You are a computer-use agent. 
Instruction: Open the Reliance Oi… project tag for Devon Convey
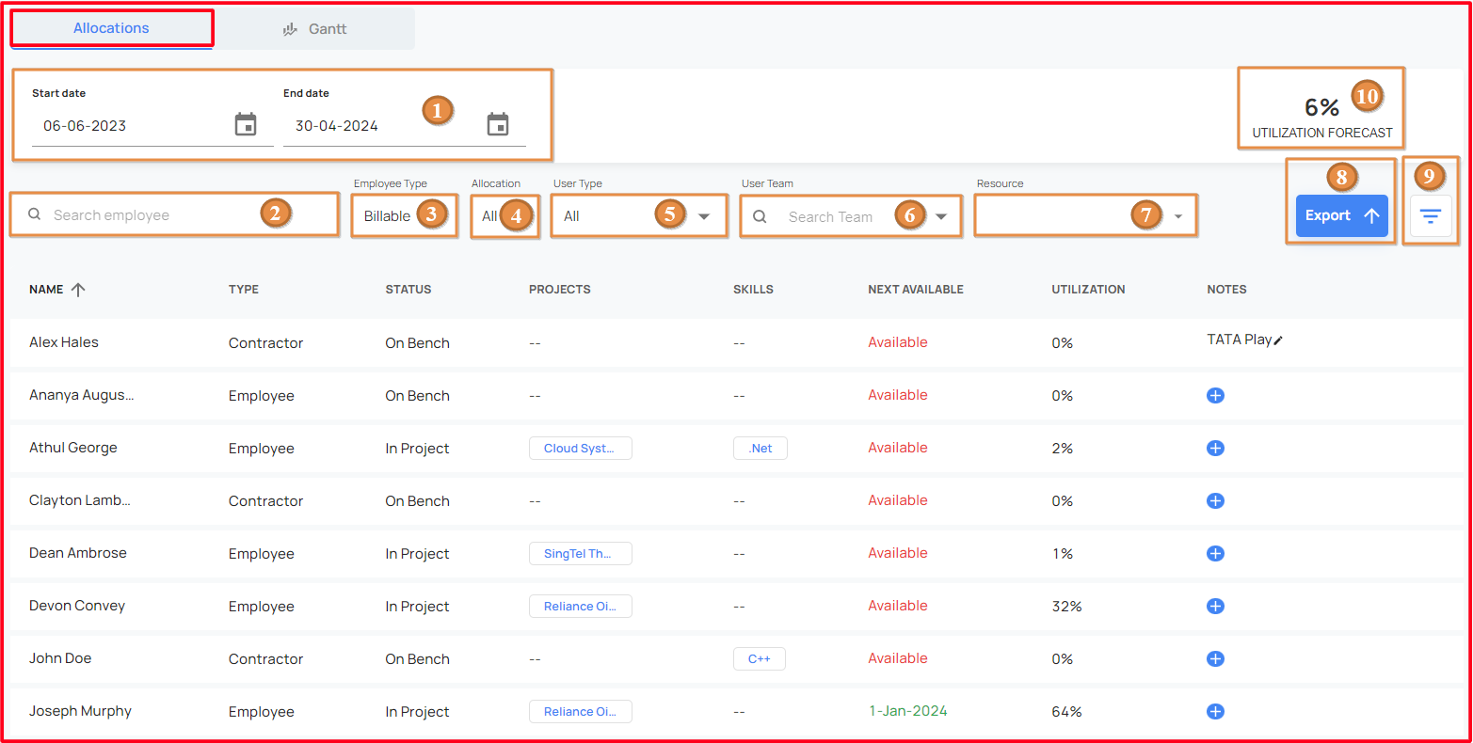(580, 607)
